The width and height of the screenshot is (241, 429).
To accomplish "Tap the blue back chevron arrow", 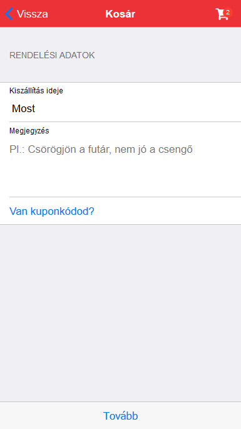I will pos(9,14).
